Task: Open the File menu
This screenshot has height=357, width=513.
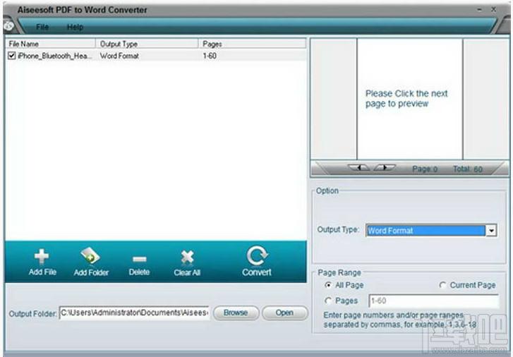Action: [x=42, y=27]
